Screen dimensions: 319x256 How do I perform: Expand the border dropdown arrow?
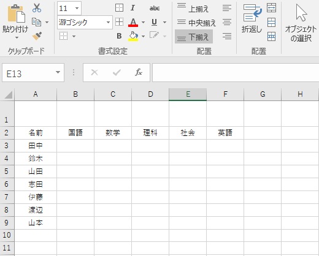pyautogui.click(x=74, y=37)
